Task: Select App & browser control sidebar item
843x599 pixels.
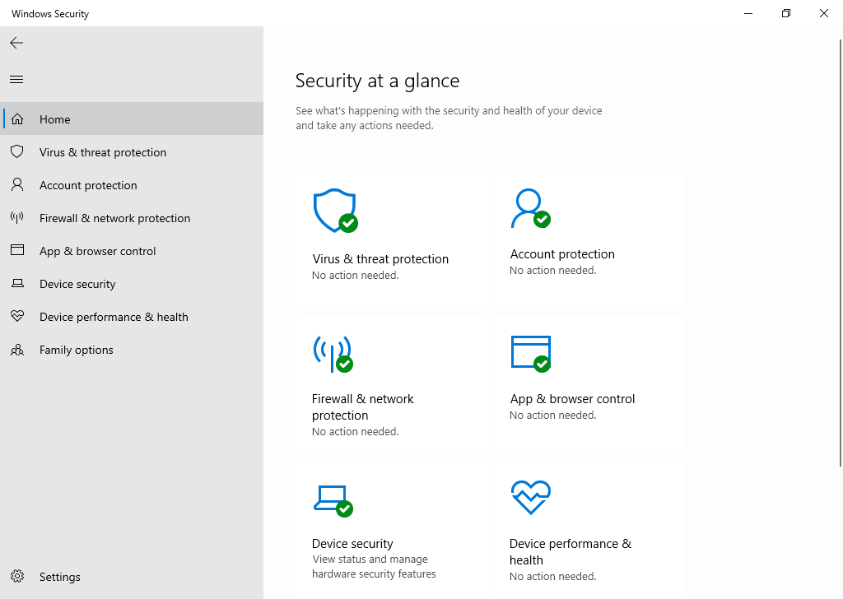Action: coord(97,251)
